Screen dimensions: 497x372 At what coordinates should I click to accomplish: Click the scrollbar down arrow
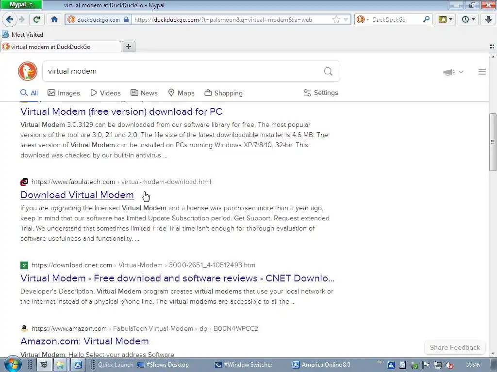493,353
